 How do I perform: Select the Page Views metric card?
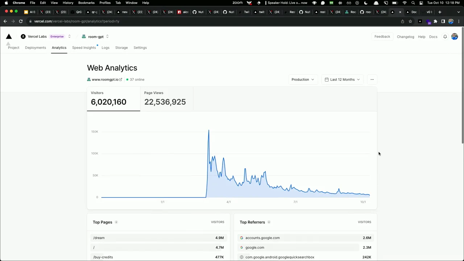click(x=167, y=99)
